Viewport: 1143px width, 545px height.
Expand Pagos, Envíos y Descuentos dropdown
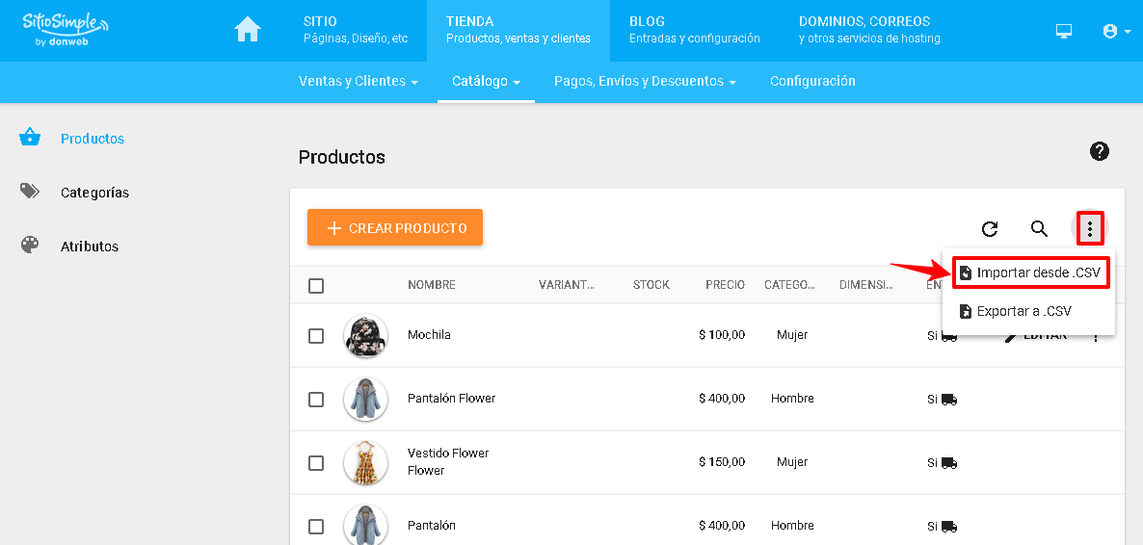(x=645, y=82)
